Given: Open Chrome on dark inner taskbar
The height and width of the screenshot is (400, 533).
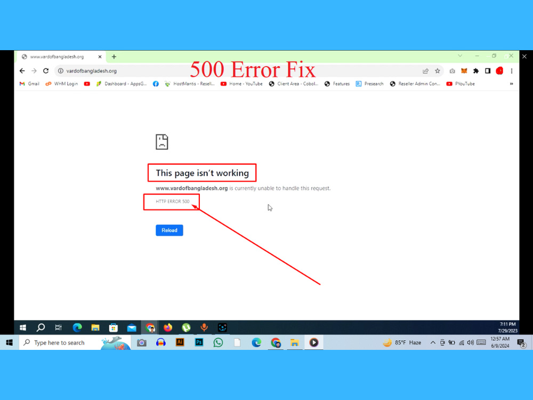Looking at the screenshot, I should point(150,327).
